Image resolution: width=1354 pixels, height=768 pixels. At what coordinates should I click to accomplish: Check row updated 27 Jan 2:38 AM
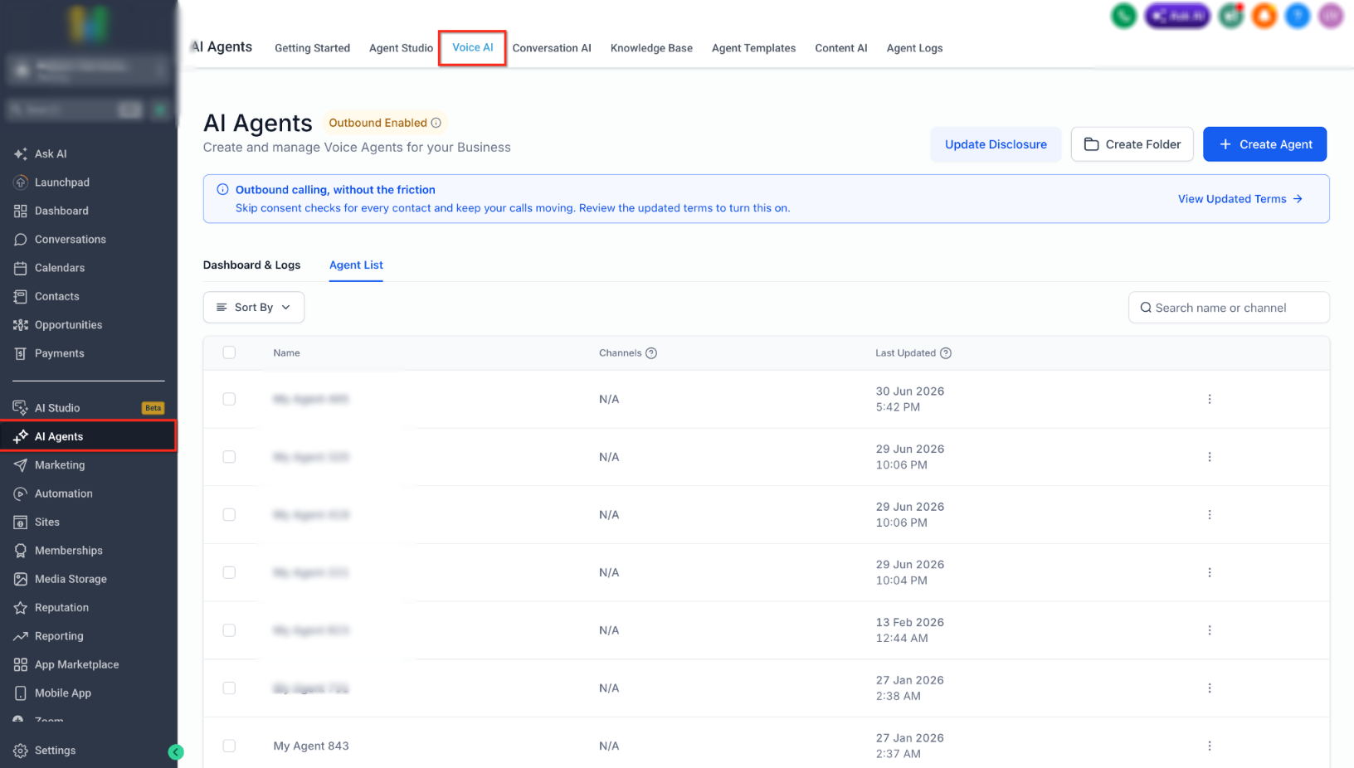229,688
